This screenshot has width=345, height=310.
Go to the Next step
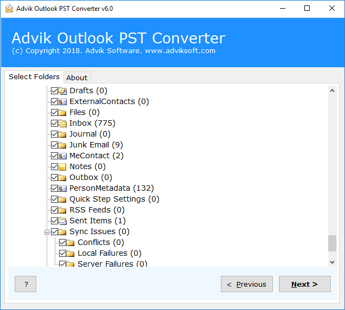[305, 284]
